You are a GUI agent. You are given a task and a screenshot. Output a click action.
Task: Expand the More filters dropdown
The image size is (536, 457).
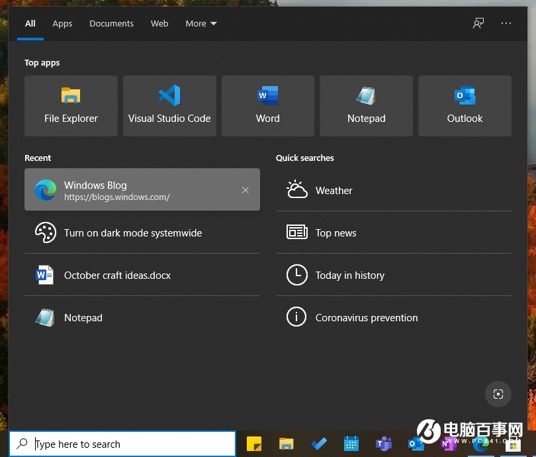coord(201,23)
